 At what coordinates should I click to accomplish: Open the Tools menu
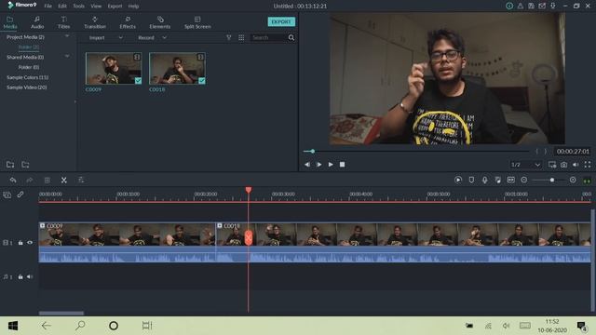78,7
